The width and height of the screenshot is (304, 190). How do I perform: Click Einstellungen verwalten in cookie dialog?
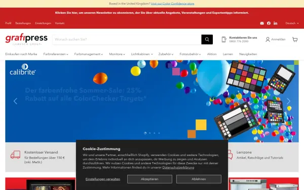[103, 179]
